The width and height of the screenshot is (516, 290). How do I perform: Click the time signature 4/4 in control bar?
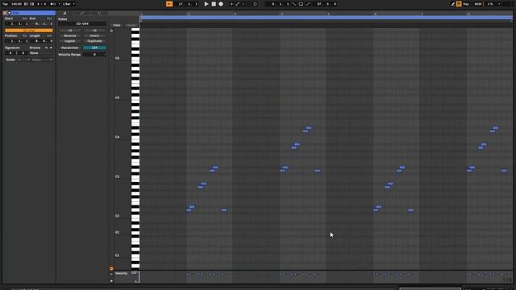coord(41,4)
